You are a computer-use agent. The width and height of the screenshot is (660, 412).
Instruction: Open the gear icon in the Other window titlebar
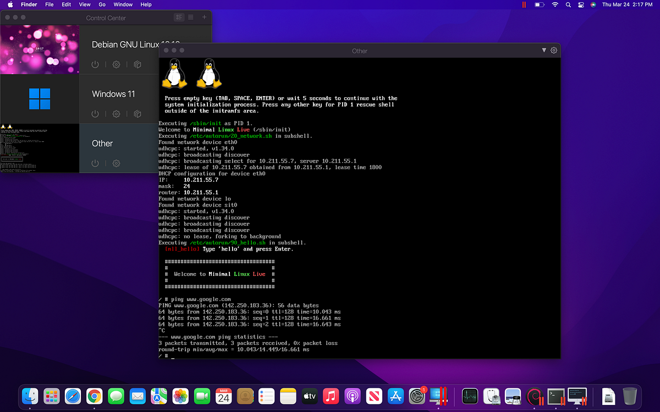tap(553, 51)
